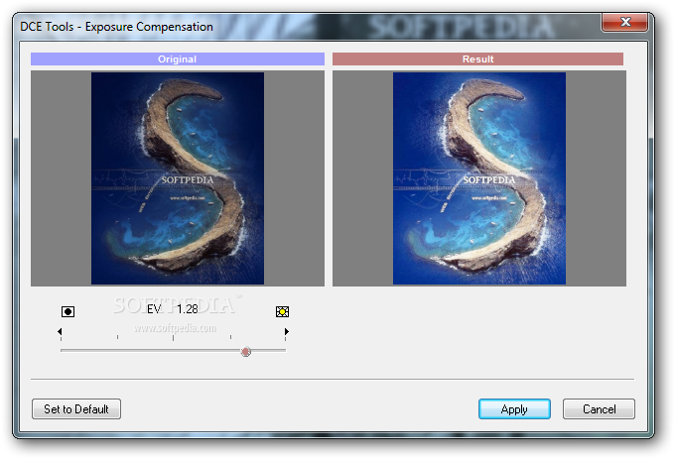
Task: Click the Result preview image
Action: coord(479,178)
